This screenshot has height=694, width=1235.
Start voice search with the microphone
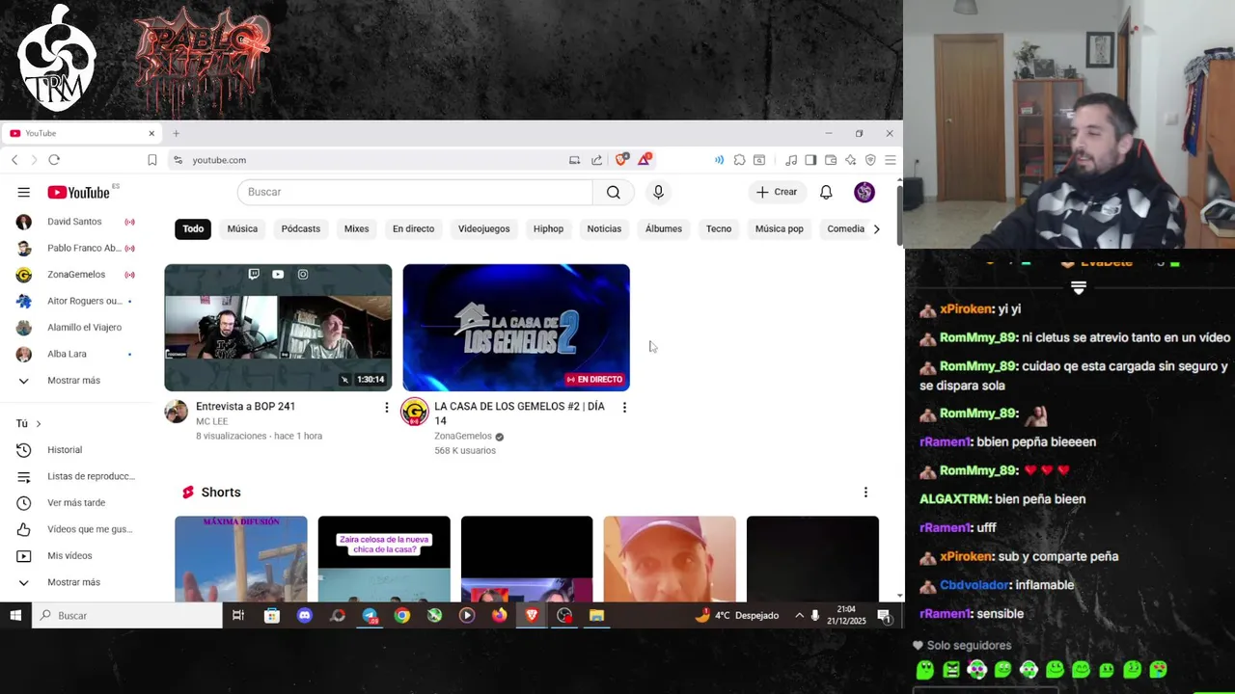click(658, 192)
